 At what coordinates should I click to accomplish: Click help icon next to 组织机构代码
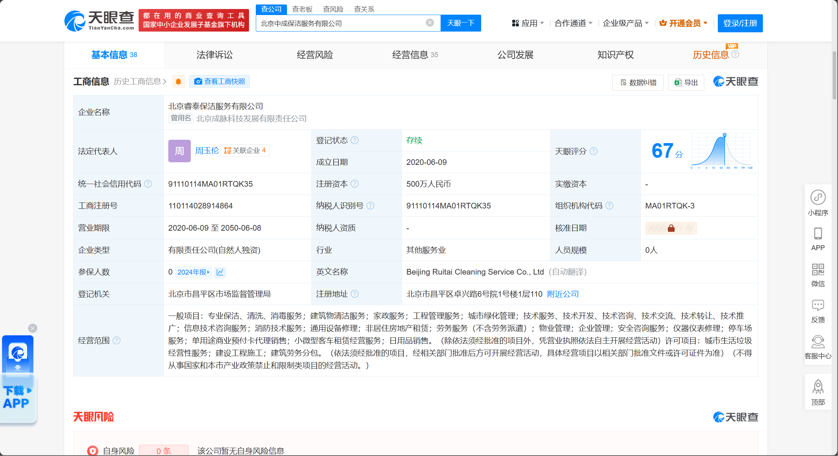[x=609, y=205]
